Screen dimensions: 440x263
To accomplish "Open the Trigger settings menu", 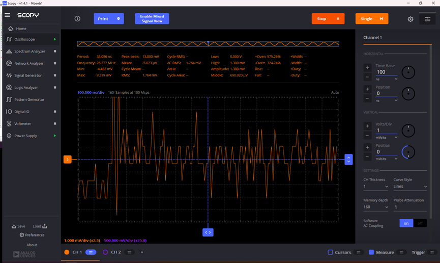I will (x=432, y=252).
